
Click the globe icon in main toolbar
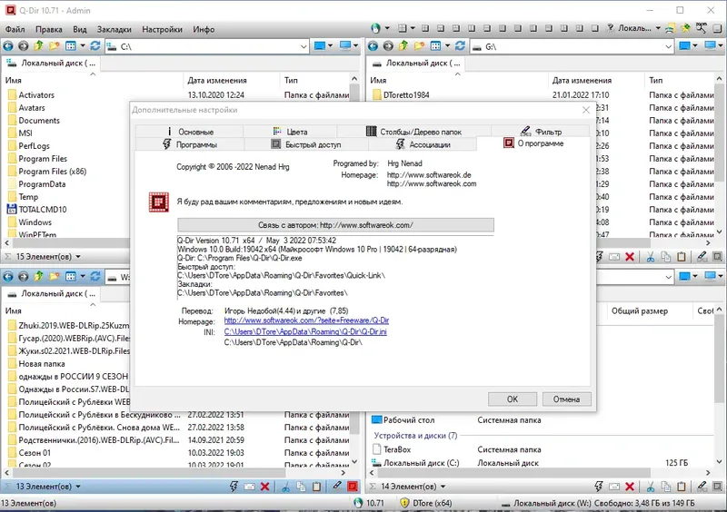tap(375, 29)
